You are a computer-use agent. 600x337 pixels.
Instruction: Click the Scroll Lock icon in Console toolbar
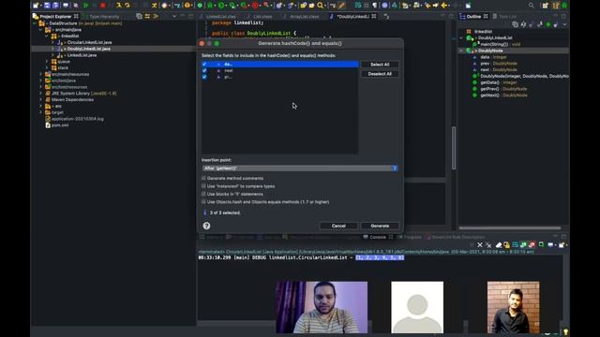tap(506, 245)
